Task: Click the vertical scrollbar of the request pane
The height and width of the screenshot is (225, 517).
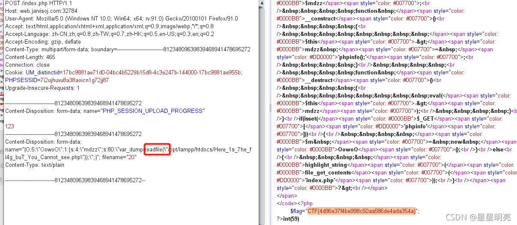Action: pyautogui.click(x=261, y=112)
